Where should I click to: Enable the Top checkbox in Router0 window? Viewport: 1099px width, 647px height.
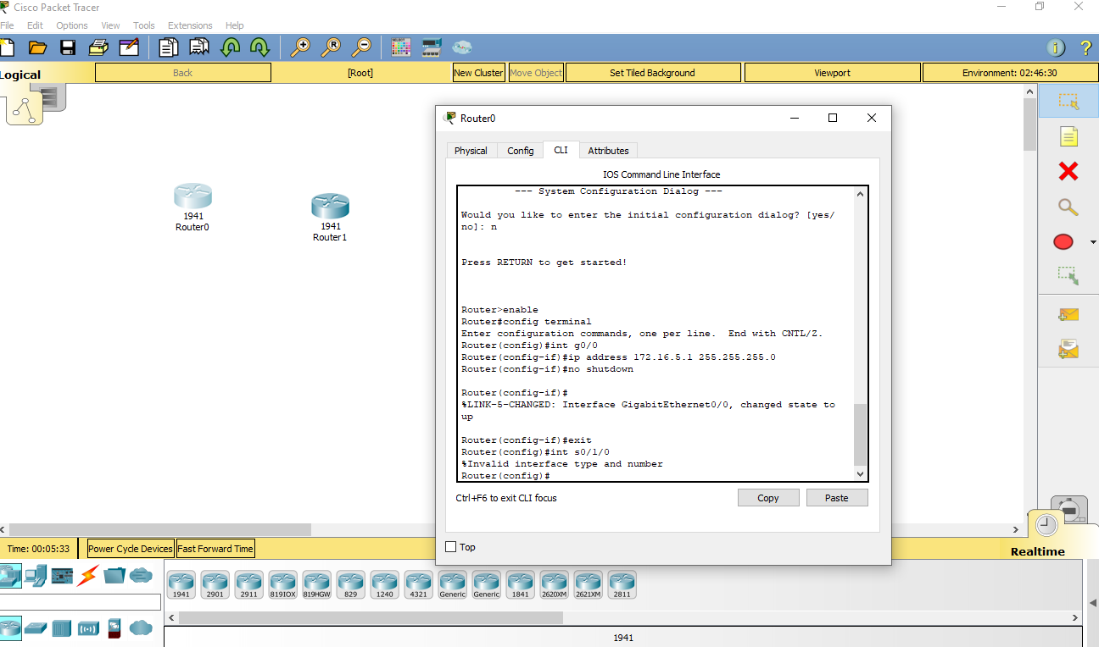(x=451, y=547)
